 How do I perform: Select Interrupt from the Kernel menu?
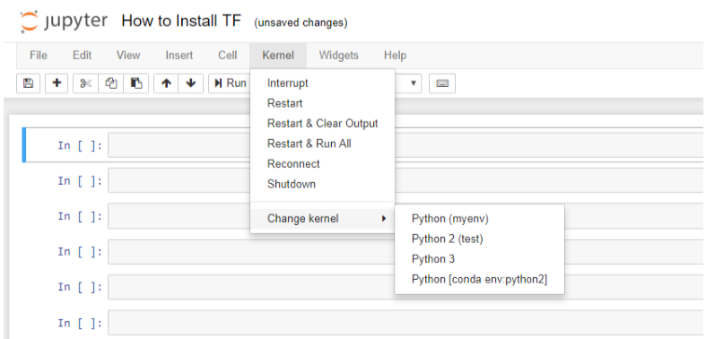pyautogui.click(x=322, y=83)
